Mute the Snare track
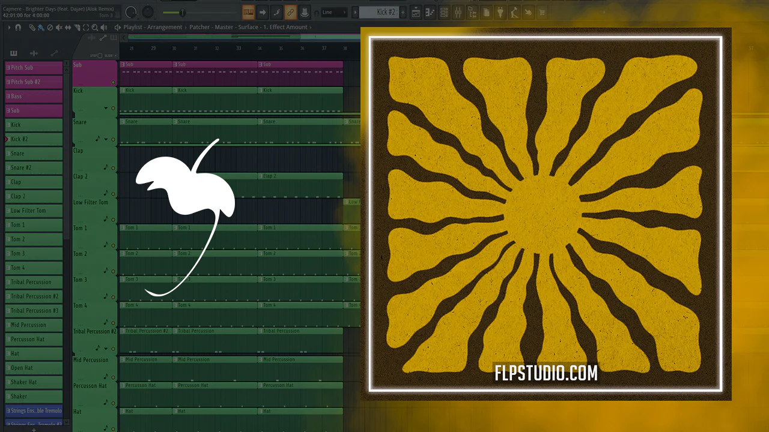The height and width of the screenshot is (432, 769). pos(113,139)
